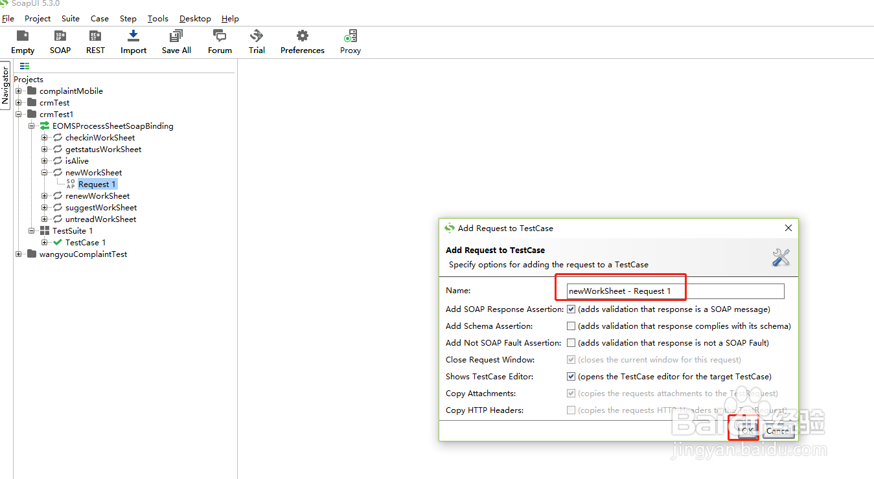Enable Add Not SOAP Fault Assertion checkbox
Screen dimensions: 874x479
(571, 343)
